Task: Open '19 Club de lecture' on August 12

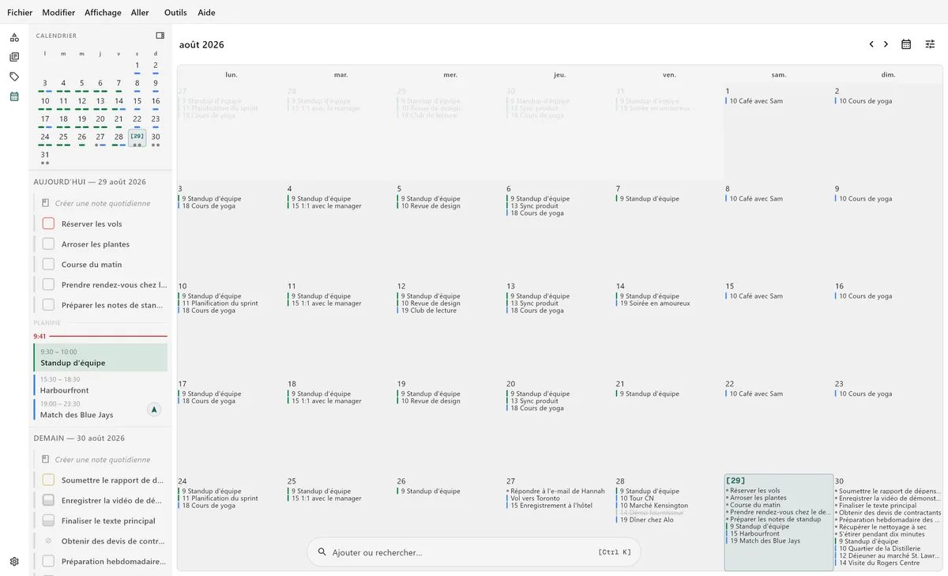Action: pos(429,311)
